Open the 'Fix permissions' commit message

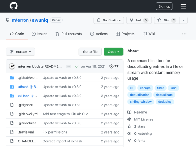55,132
